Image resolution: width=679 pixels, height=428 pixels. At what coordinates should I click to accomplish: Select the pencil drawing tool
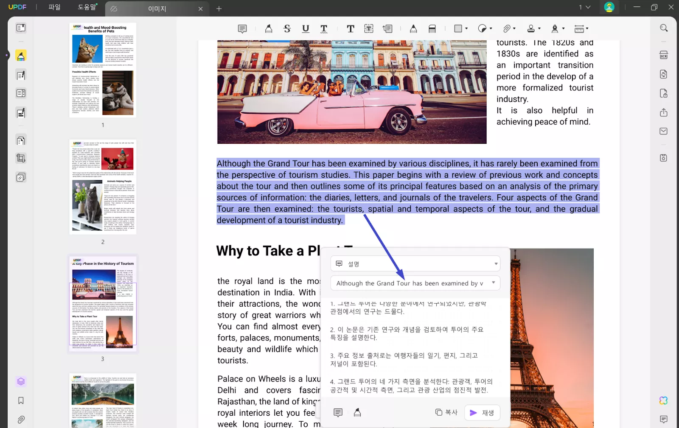tap(413, 28)
